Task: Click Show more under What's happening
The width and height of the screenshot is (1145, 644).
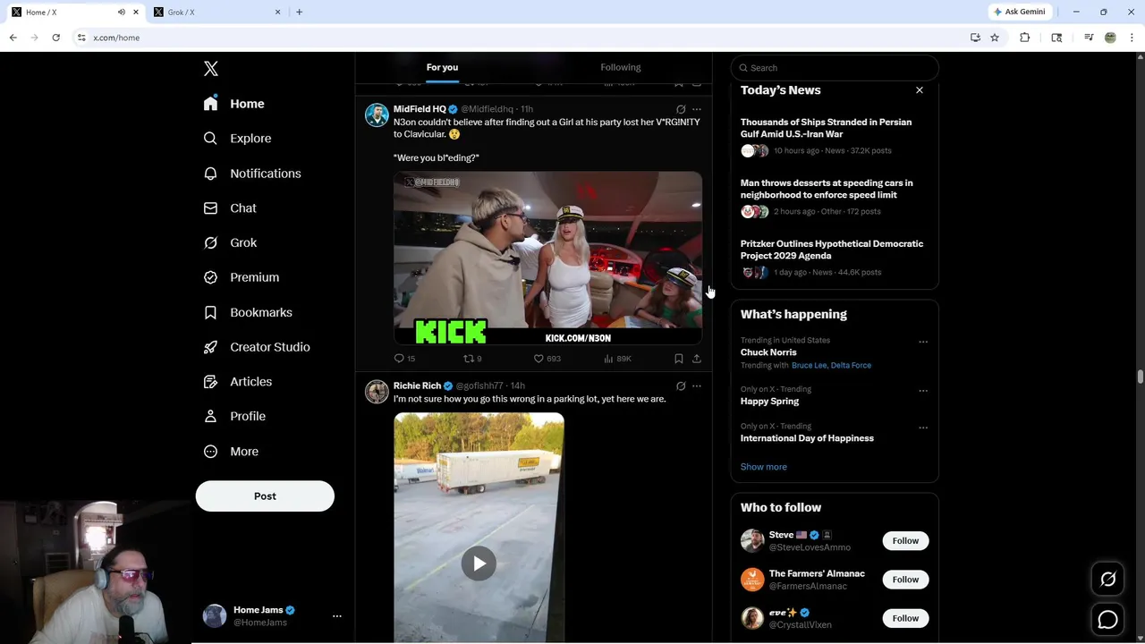Action: coord(764,467)
